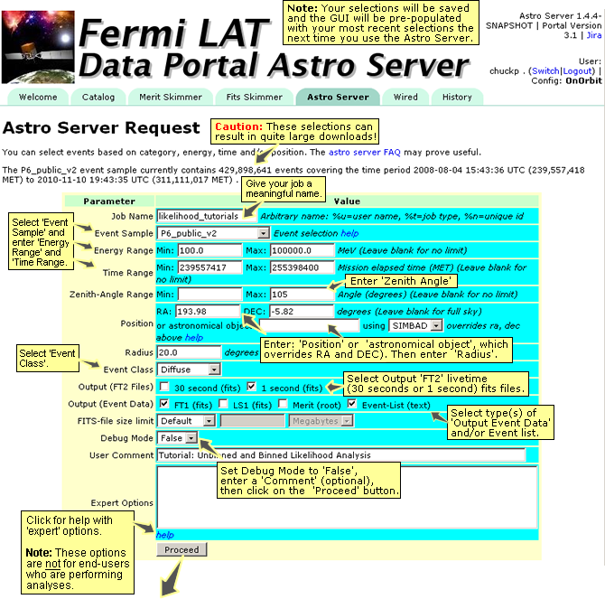Click the Job Name input field

(x=207, y=216)
